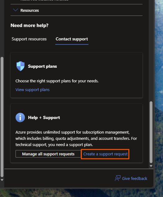This screenshot has height=197, width=163.
Task: Click the Azure unlimited support description paragraph
Action: coord(76,138)
